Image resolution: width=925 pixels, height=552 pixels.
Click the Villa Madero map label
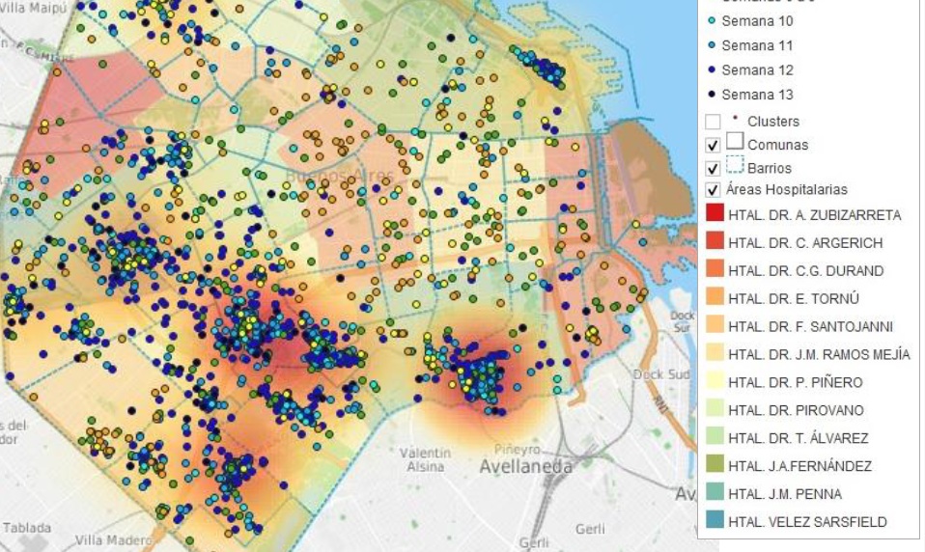tap(112, 539)
